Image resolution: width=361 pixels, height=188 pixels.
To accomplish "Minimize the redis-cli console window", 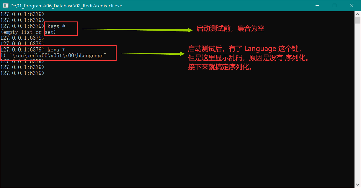I will point(317,6).
